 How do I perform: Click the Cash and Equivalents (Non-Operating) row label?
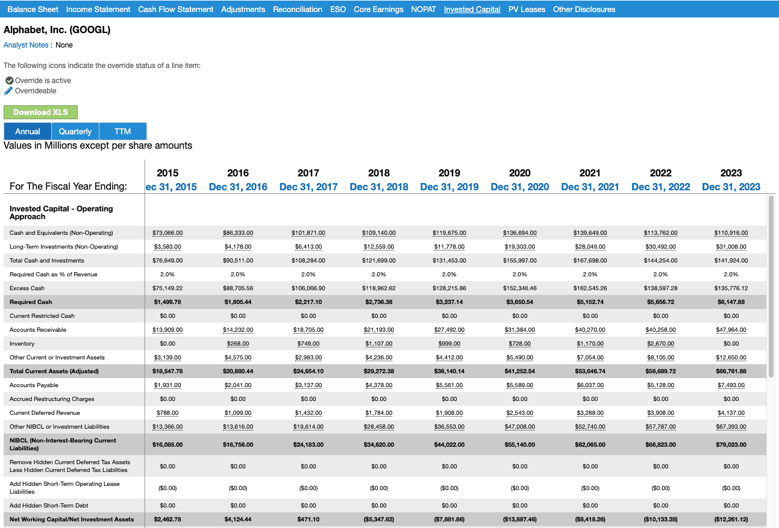(61, 233)
